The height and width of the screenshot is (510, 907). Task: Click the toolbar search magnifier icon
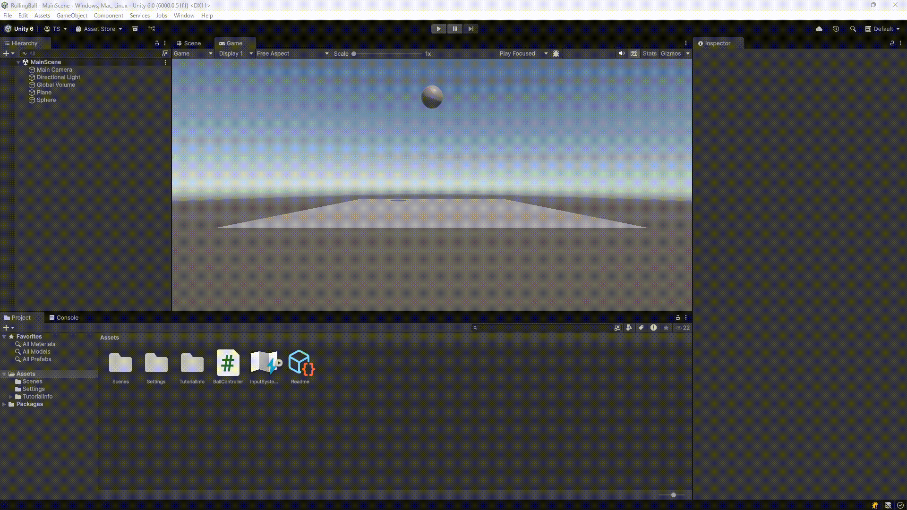(853, 29)
